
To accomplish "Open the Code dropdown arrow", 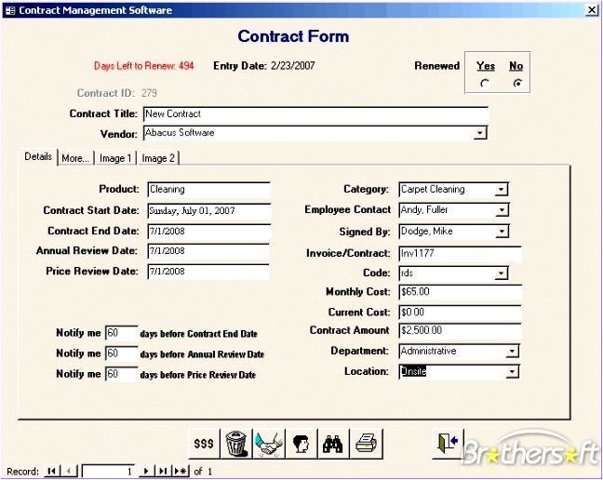I will point(501,273).
